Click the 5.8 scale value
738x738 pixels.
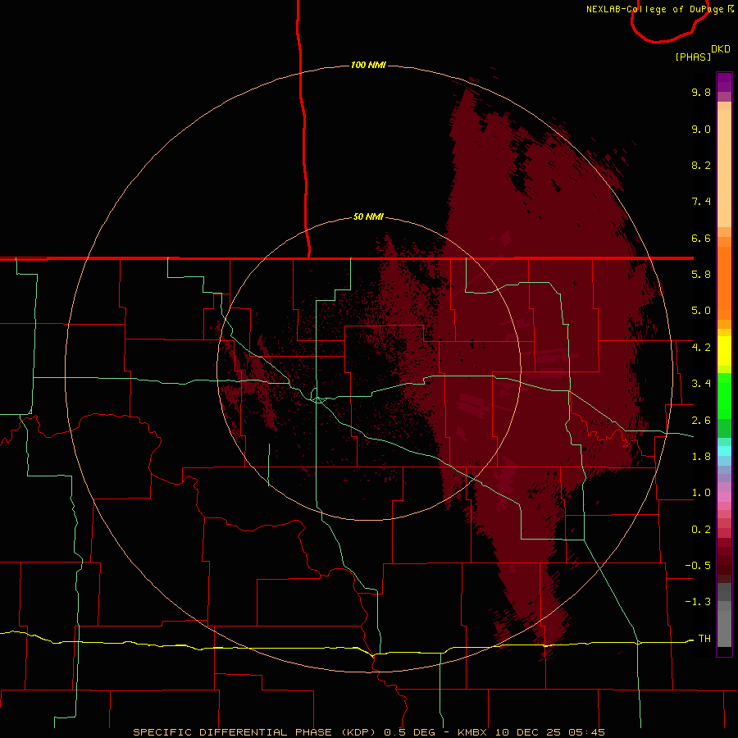[701, 275]
